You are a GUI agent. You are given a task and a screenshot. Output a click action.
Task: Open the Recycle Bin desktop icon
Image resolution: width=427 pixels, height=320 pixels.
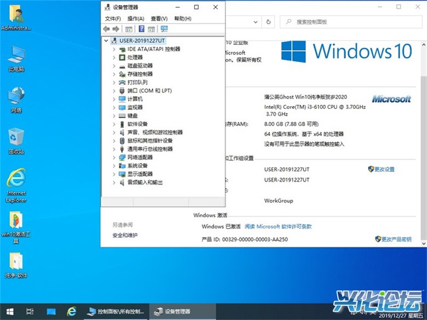(x=16, y=141)
